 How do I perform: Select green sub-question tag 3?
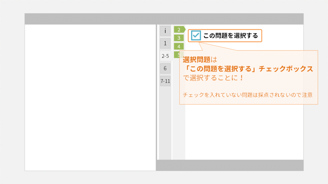tap(179, 38)
